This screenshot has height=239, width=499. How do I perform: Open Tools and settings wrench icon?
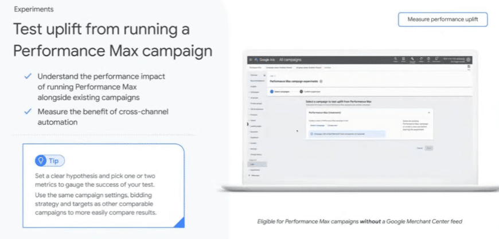(412, 59)
